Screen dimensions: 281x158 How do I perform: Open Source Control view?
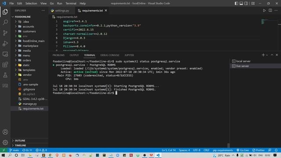pos(5,33)
